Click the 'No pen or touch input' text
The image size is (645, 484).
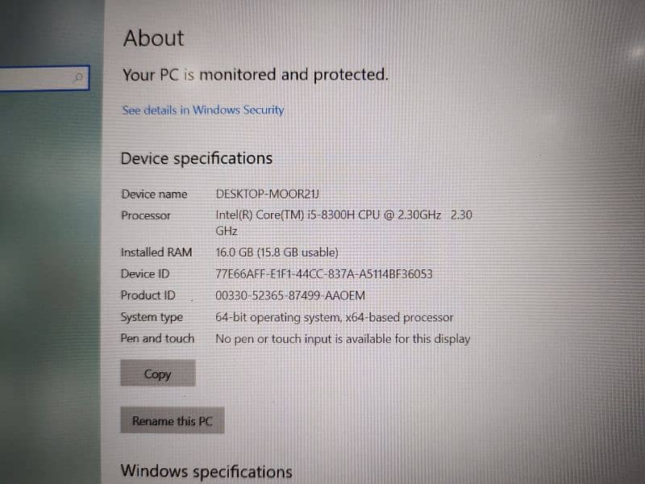pos(343,339)
